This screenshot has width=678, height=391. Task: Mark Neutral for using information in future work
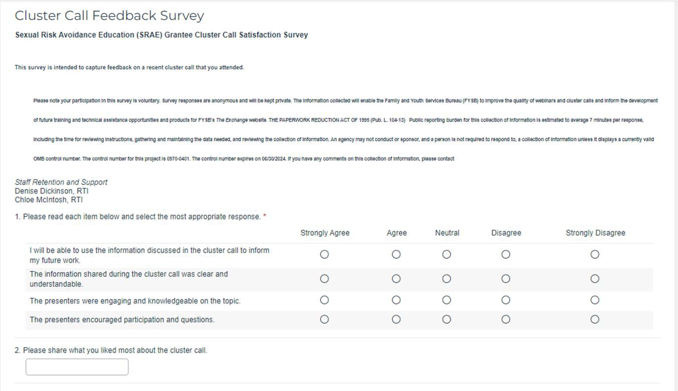(x=446, y=255)
